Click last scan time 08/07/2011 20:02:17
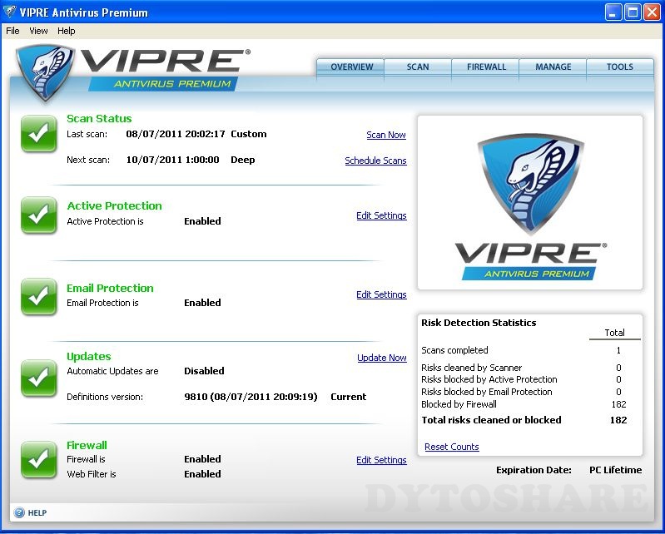Screen dimensions: 665x534 (x=175, y=134)
